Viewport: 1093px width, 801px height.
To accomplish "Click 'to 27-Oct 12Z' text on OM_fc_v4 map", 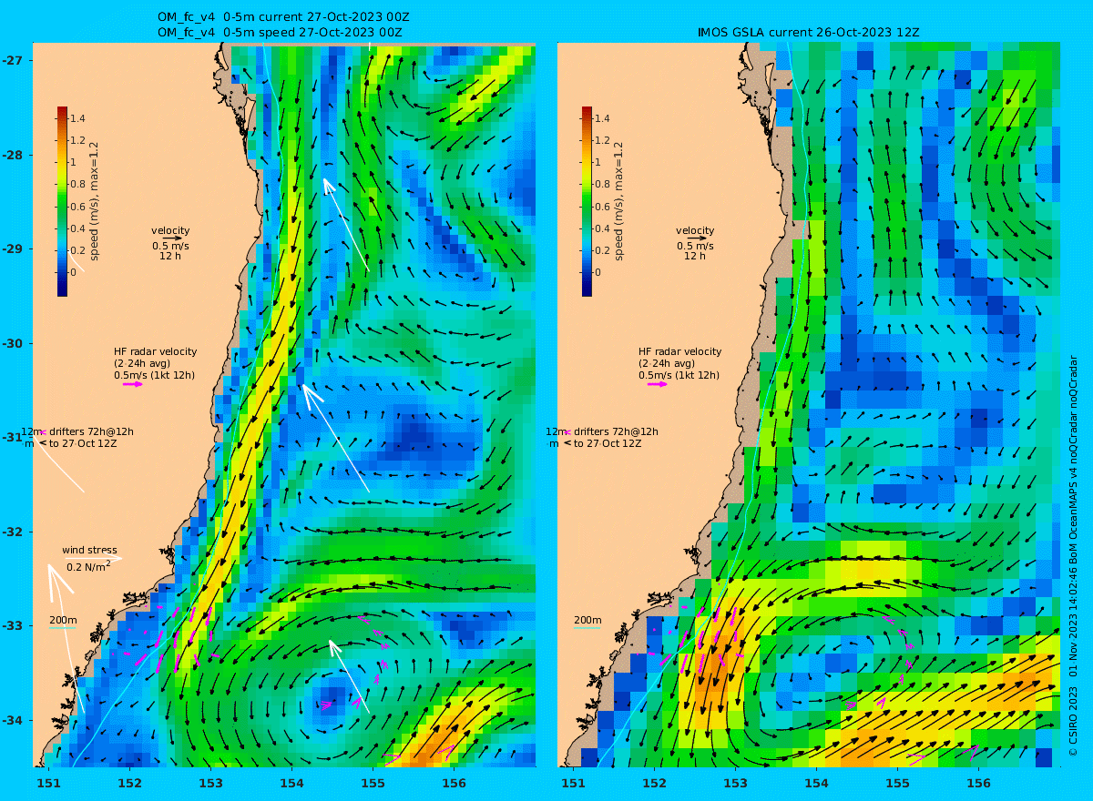I will tap(84, 443).
